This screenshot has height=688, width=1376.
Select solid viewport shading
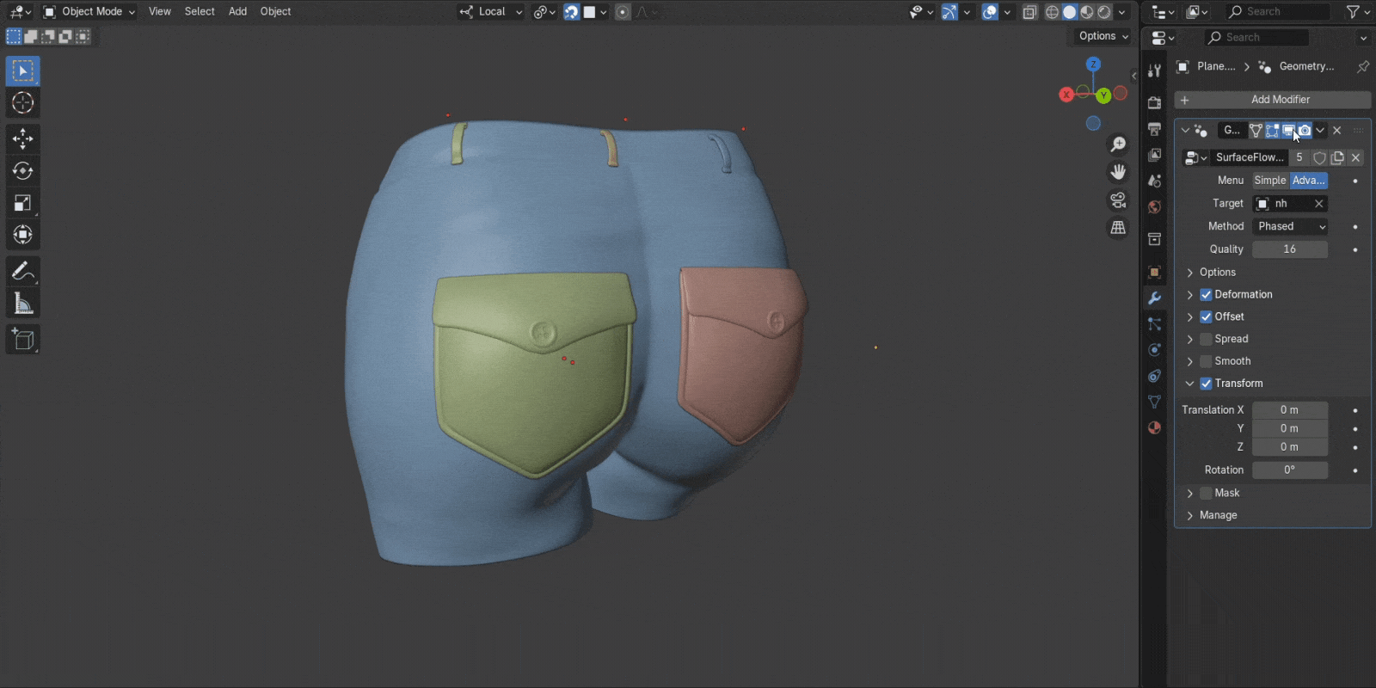[1069, 12]
